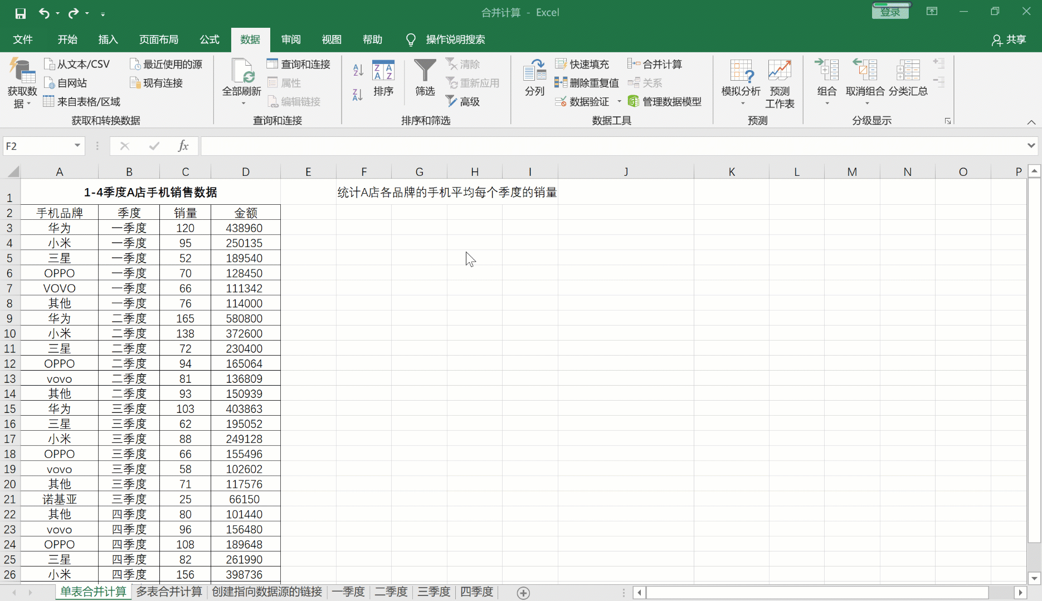Viewport: 1042px width, 601px height.
Task: Click the Save icon in quick access toolbar
Action: [21, 13]
